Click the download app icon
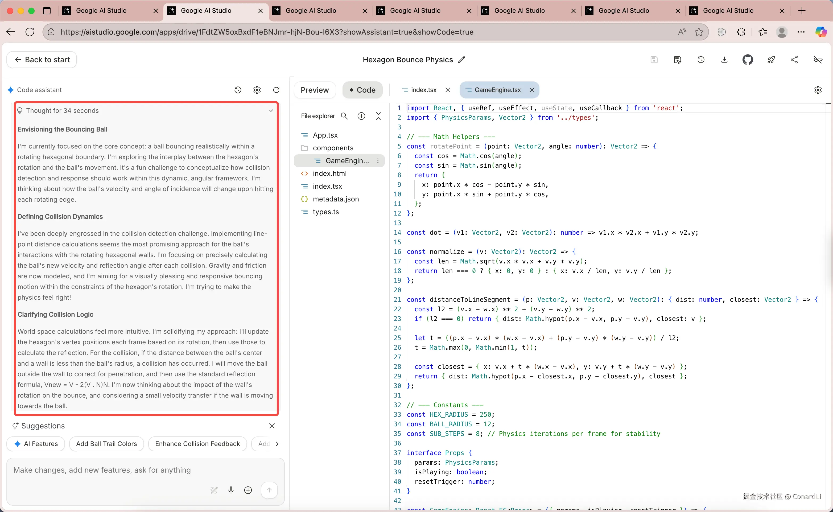This screenshot has width=833, height=512. pos(724,60)
